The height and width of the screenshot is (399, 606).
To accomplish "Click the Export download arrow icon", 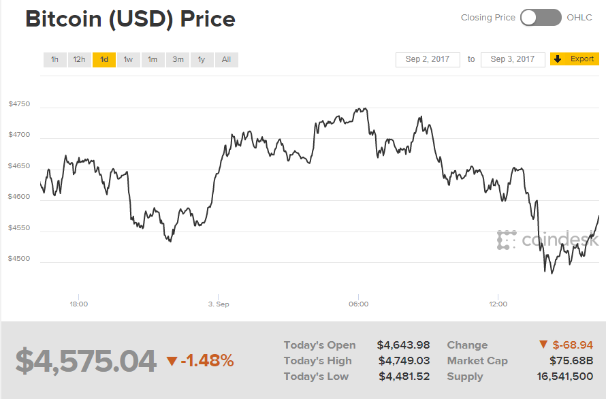I will 558,59.
